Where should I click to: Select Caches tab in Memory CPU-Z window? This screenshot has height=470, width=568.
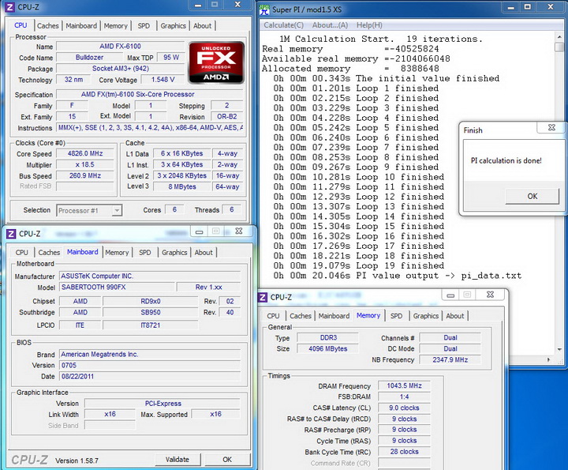301,316
